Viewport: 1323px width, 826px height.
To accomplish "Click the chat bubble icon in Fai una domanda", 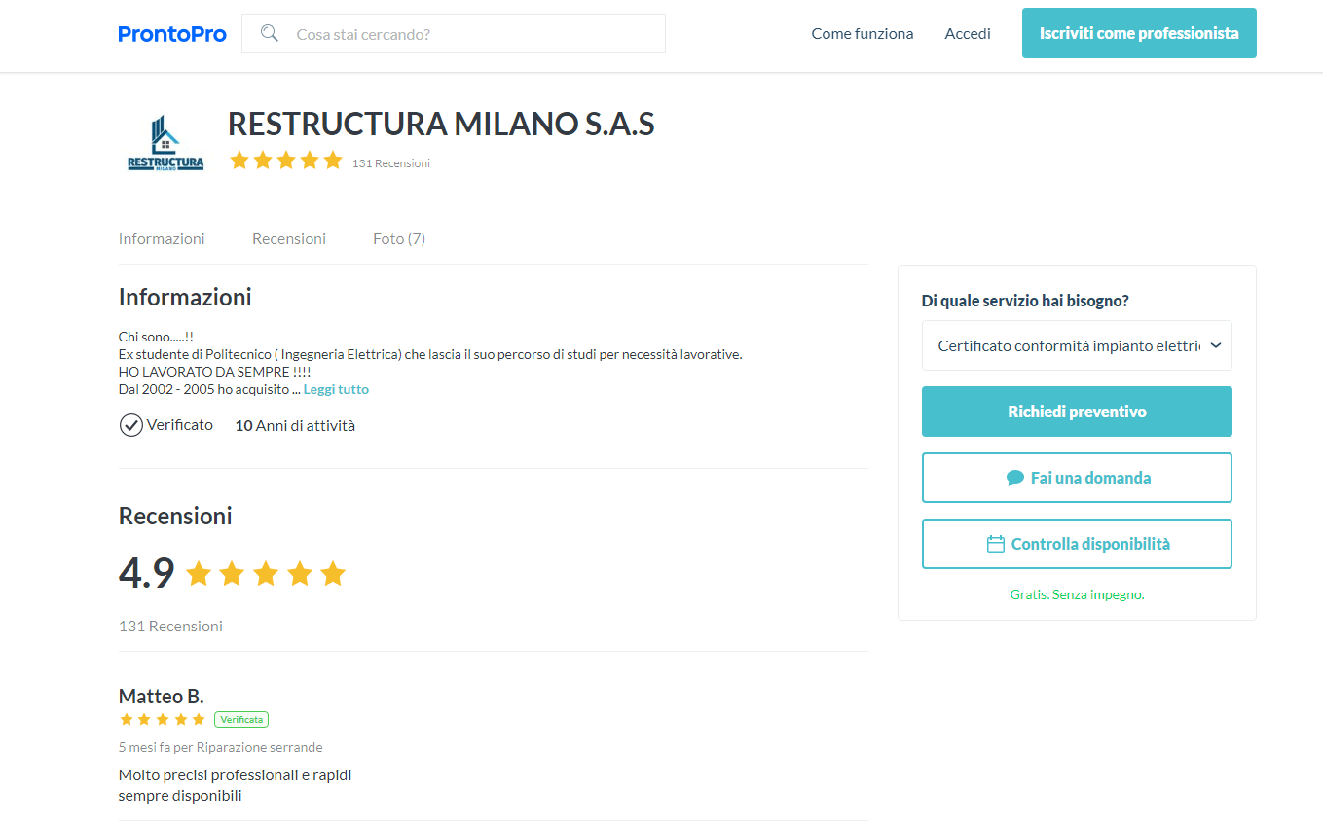I will pos(1014,478).
